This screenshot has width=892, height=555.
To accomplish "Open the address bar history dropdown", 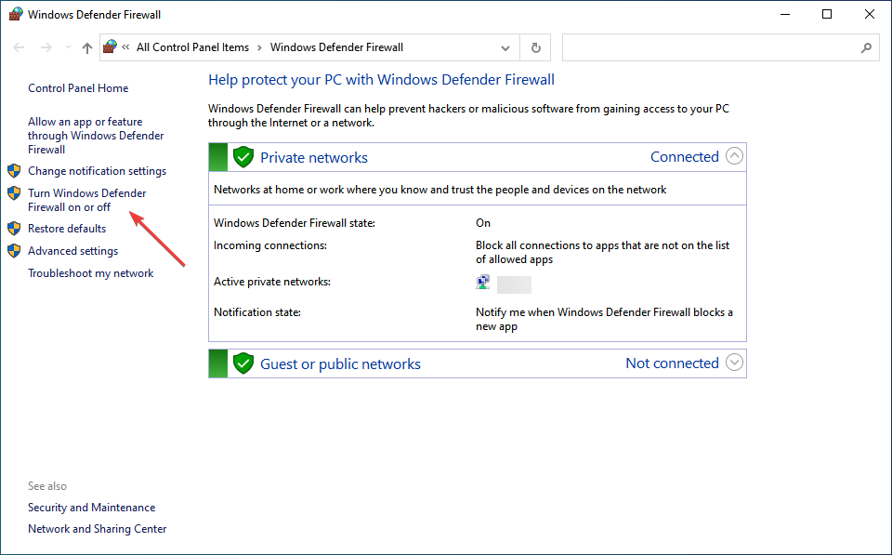I will coord(505,47).
